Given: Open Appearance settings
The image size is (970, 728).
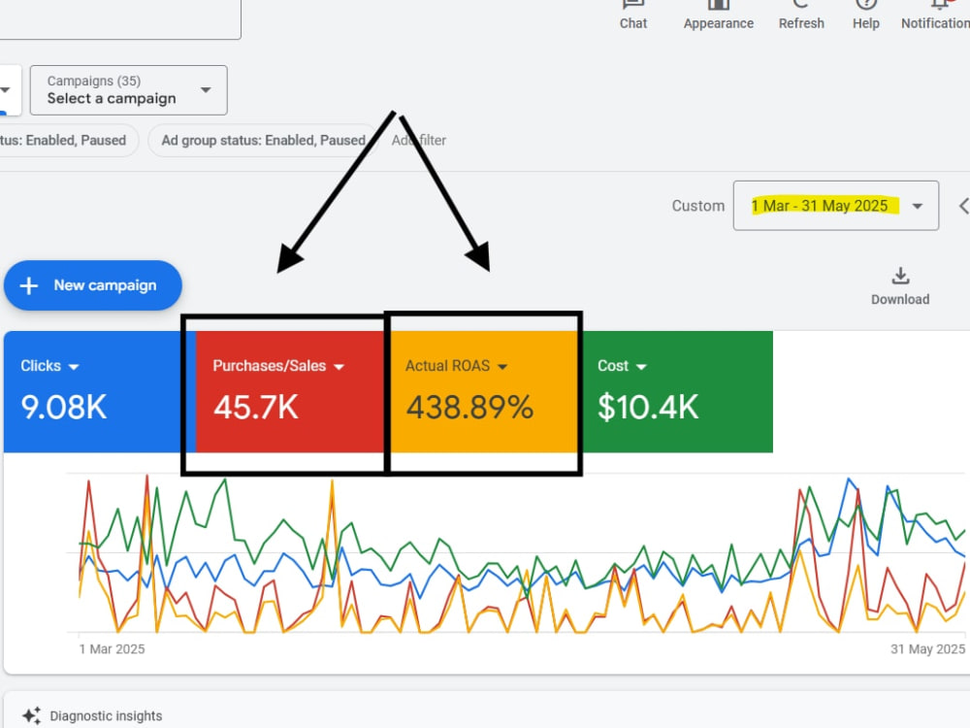Looking at the screenshot, I should tap(718, 15).
